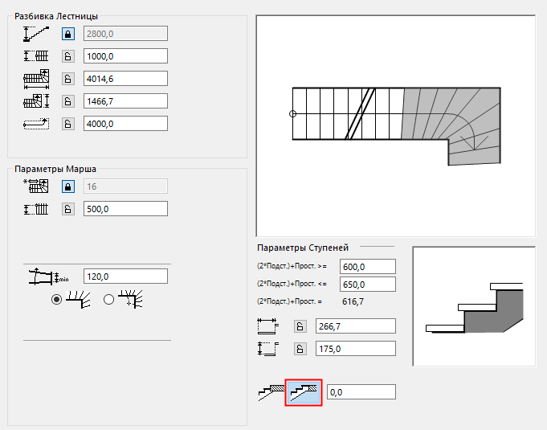Select the highlighted stair nosing type icon

(304, 391)
